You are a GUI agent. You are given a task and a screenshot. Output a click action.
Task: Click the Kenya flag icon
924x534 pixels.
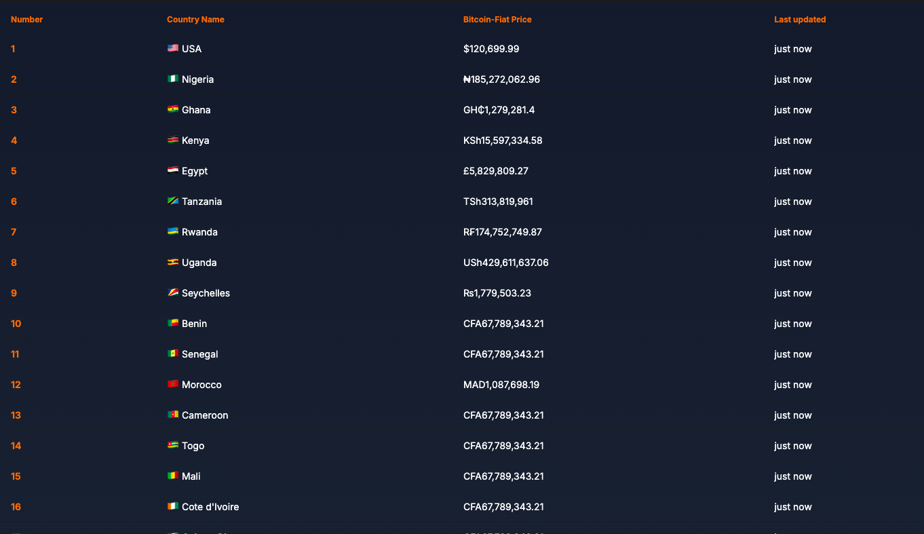point(173,140)
